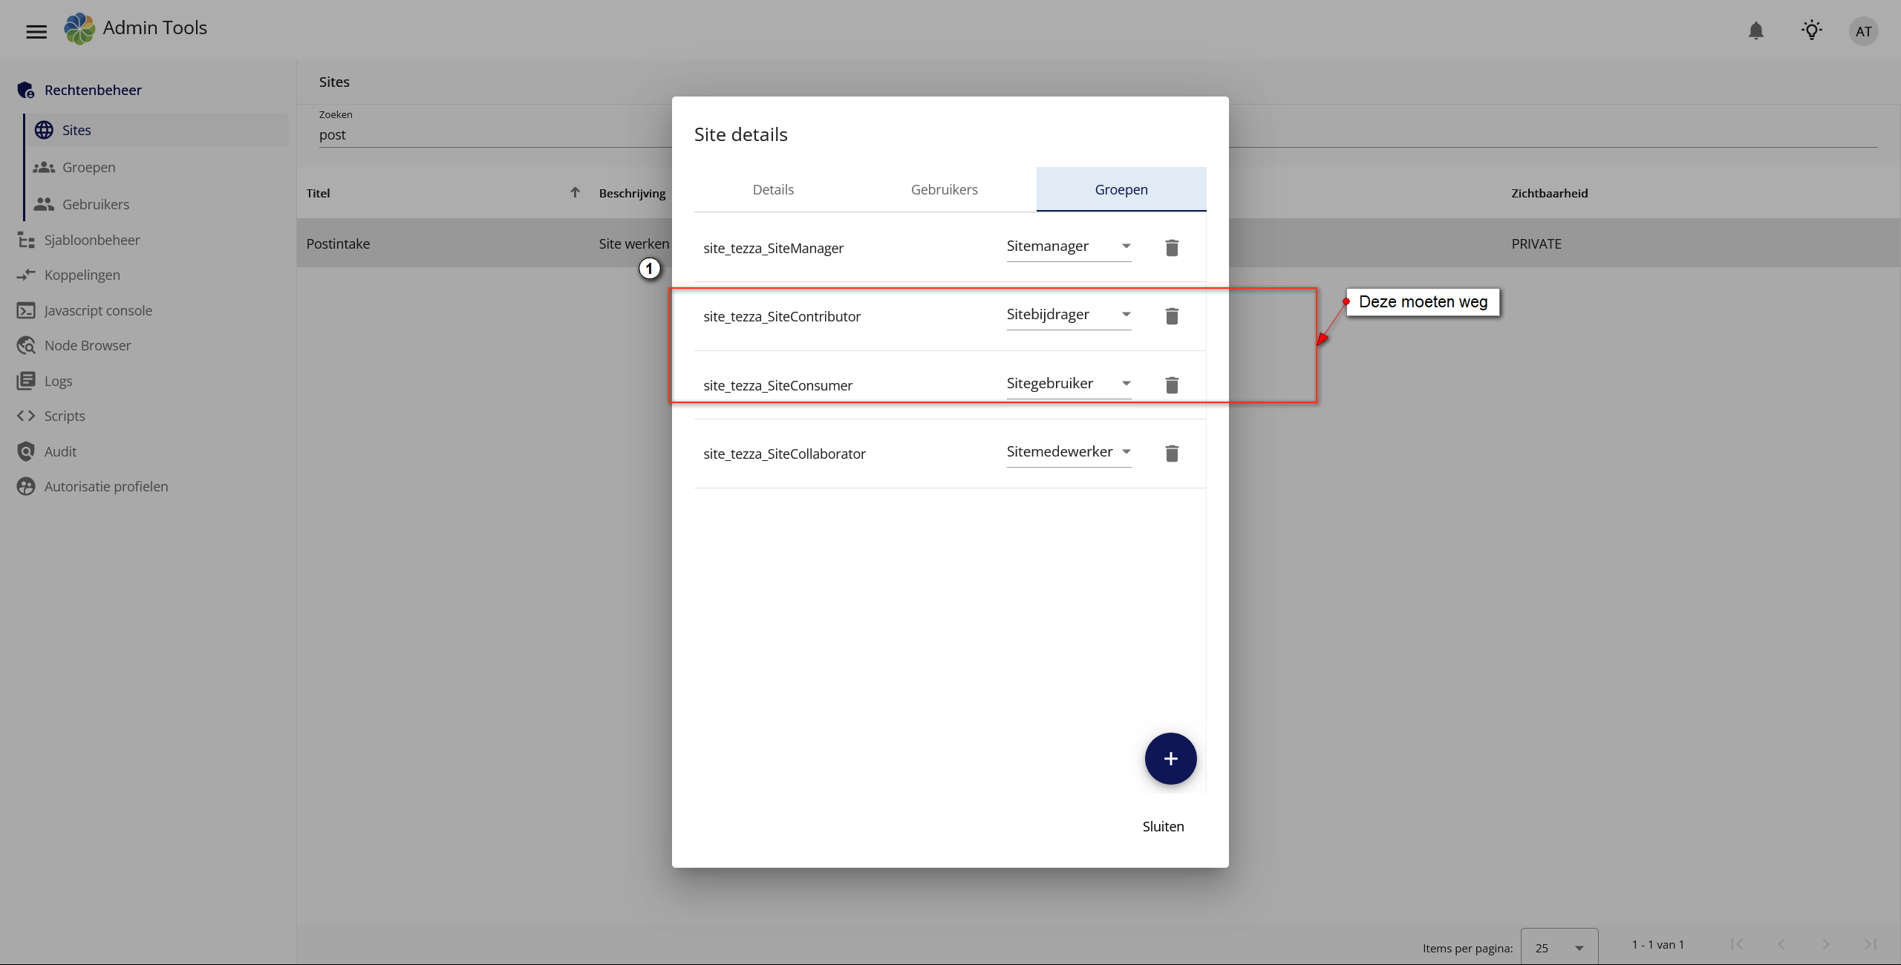Delete the site_tezza_SiteCollaborator group
Viewport: 1901px width, 965px height.
(1172, 454)
